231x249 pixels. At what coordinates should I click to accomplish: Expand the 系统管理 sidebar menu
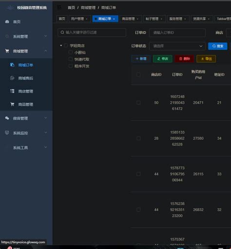[46, 36]
